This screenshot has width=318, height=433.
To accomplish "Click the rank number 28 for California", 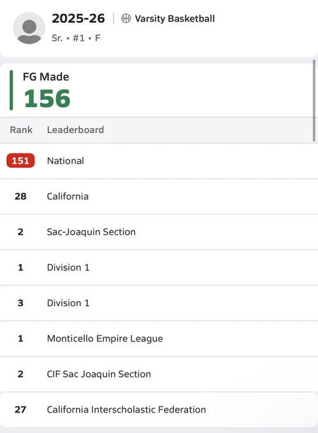I will [x=20, y=196].
